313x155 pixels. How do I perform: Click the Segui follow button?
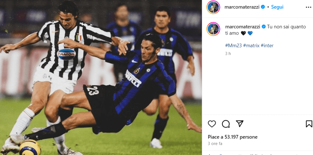tap(277, 7)
